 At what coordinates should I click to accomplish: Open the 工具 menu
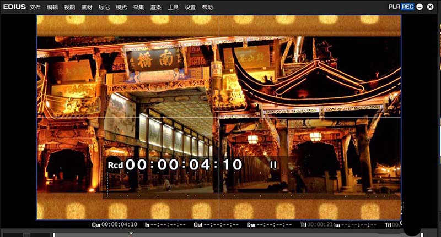tap(173, 7)
